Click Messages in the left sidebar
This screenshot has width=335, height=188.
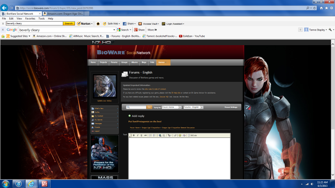(98, 123)
